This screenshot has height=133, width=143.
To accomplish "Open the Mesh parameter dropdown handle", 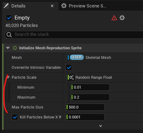I will 68,57.
